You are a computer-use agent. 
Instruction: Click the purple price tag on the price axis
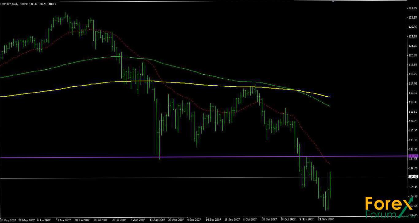pyautogui.click(x=413, y=156)
